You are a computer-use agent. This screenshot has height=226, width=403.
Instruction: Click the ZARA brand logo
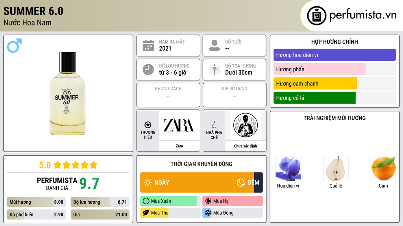(179, 125)
